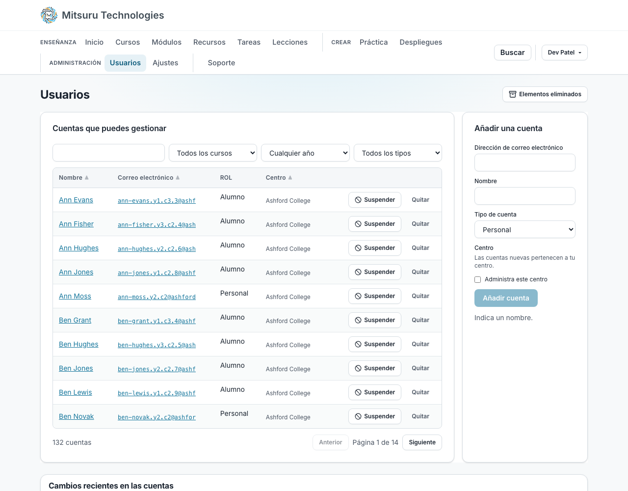Go to the Inicio nav item

tap(94, 42)
